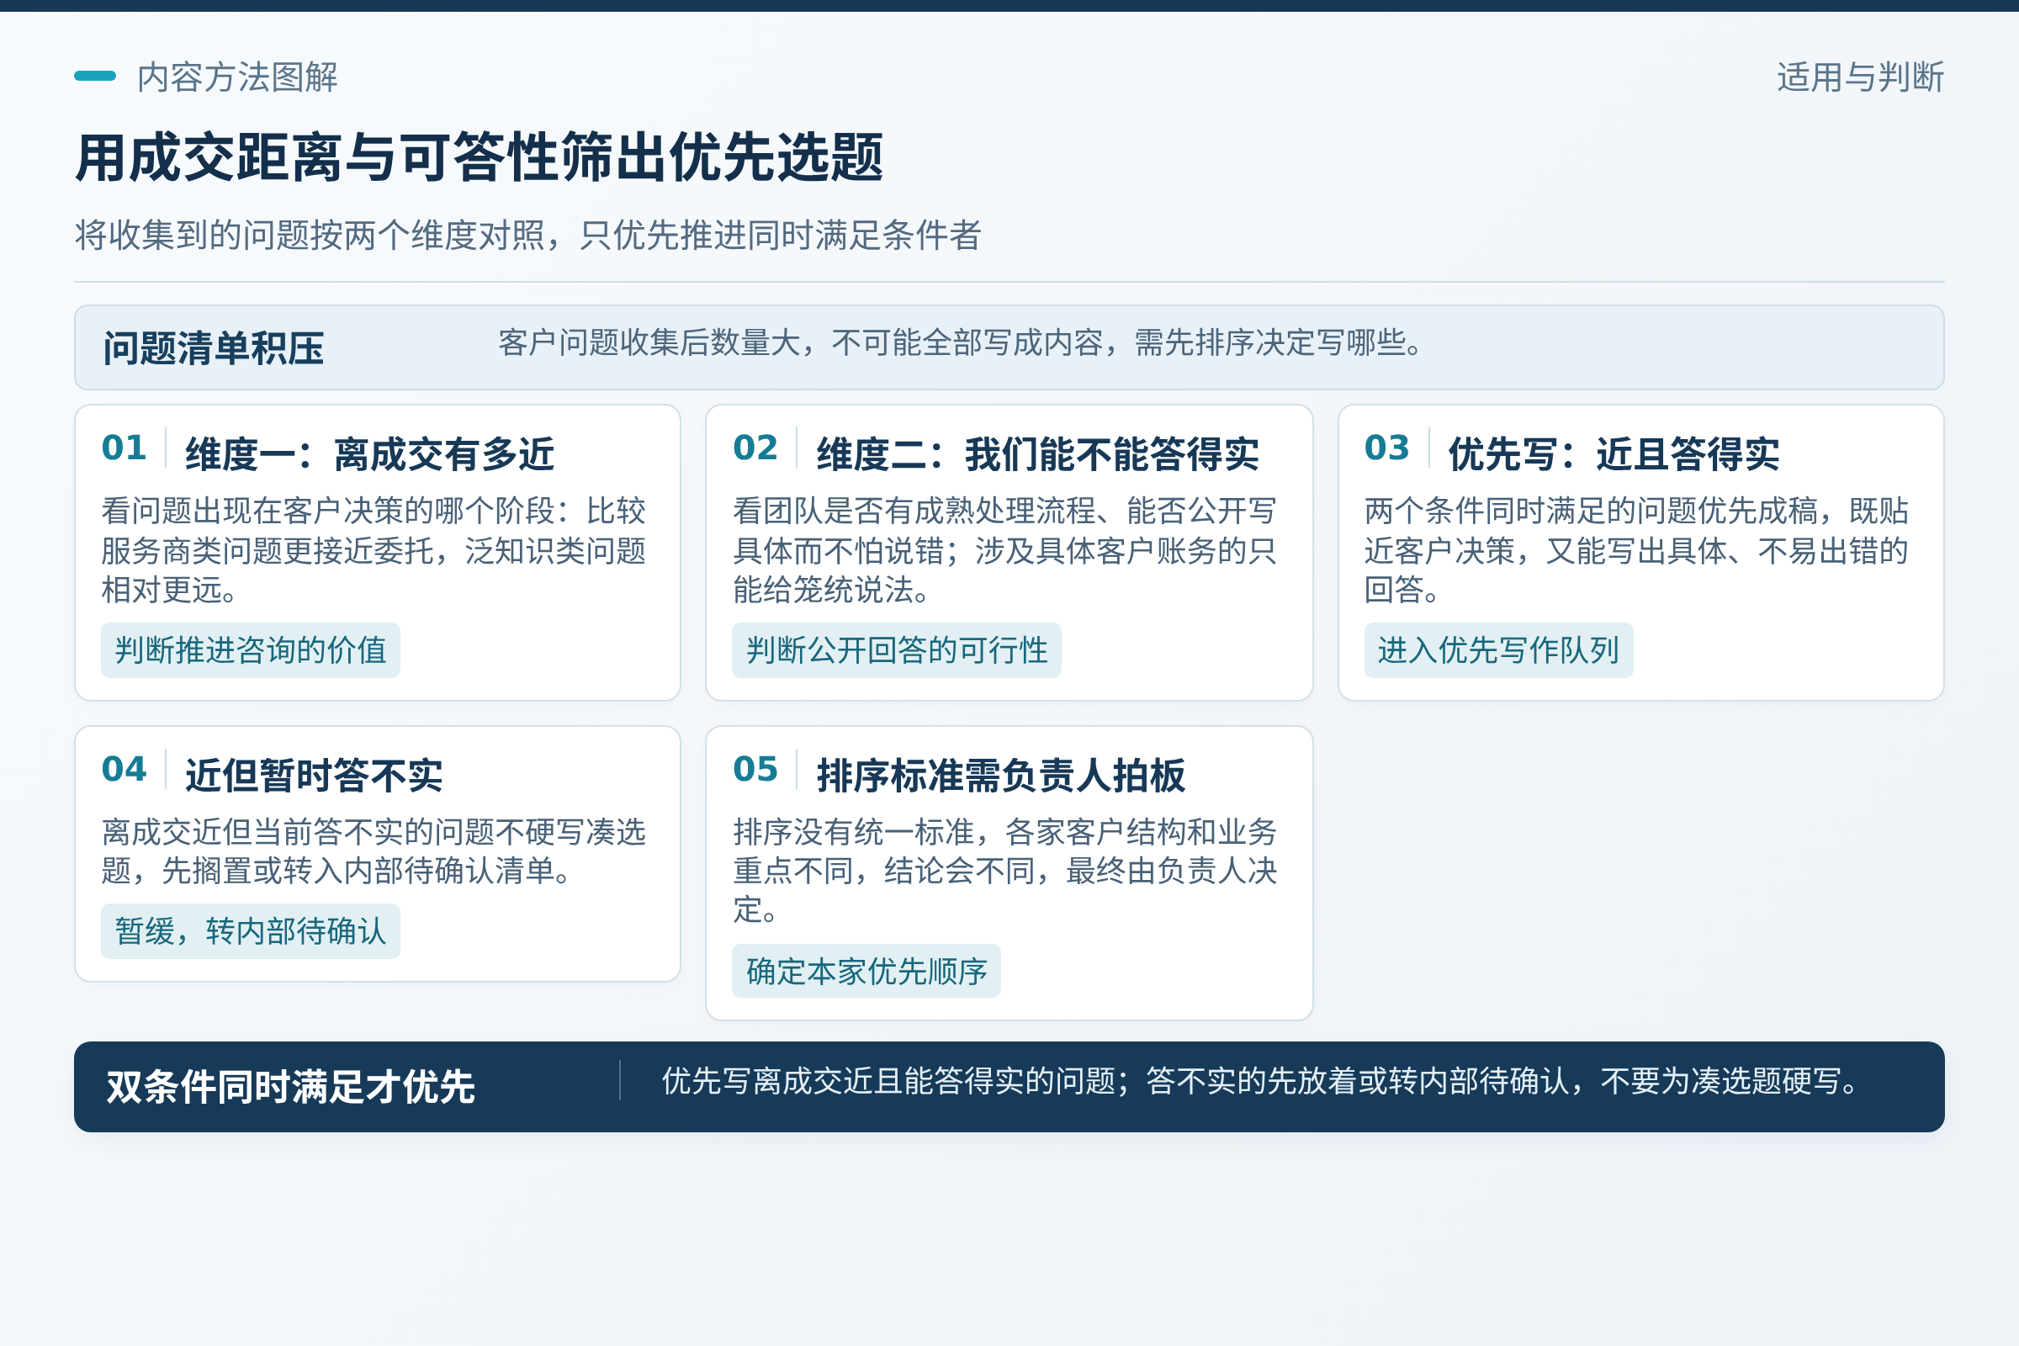The height and width of the screenshot is (1346, 2019).
Task: Select heading 维度二：我们能不能答得实
Action: tap(1038, 454)
